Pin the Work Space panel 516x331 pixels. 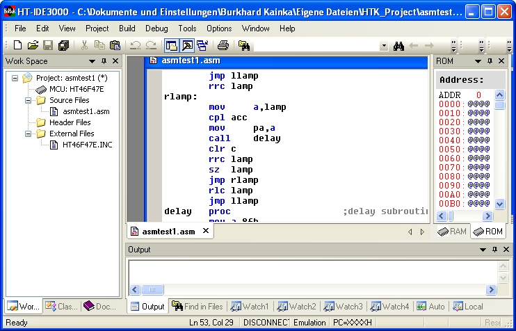104,61
